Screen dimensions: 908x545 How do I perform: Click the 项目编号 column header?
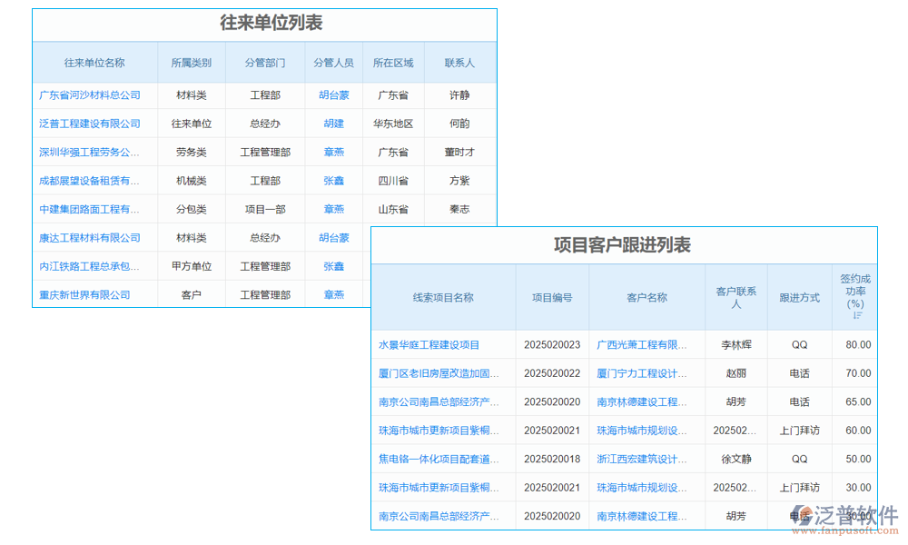tap(552, 297)
